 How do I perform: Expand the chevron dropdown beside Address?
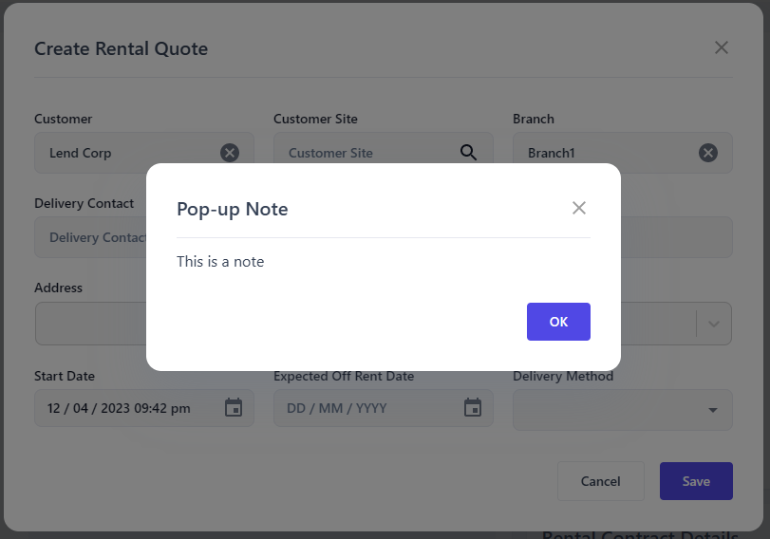(x=714, y=324)
